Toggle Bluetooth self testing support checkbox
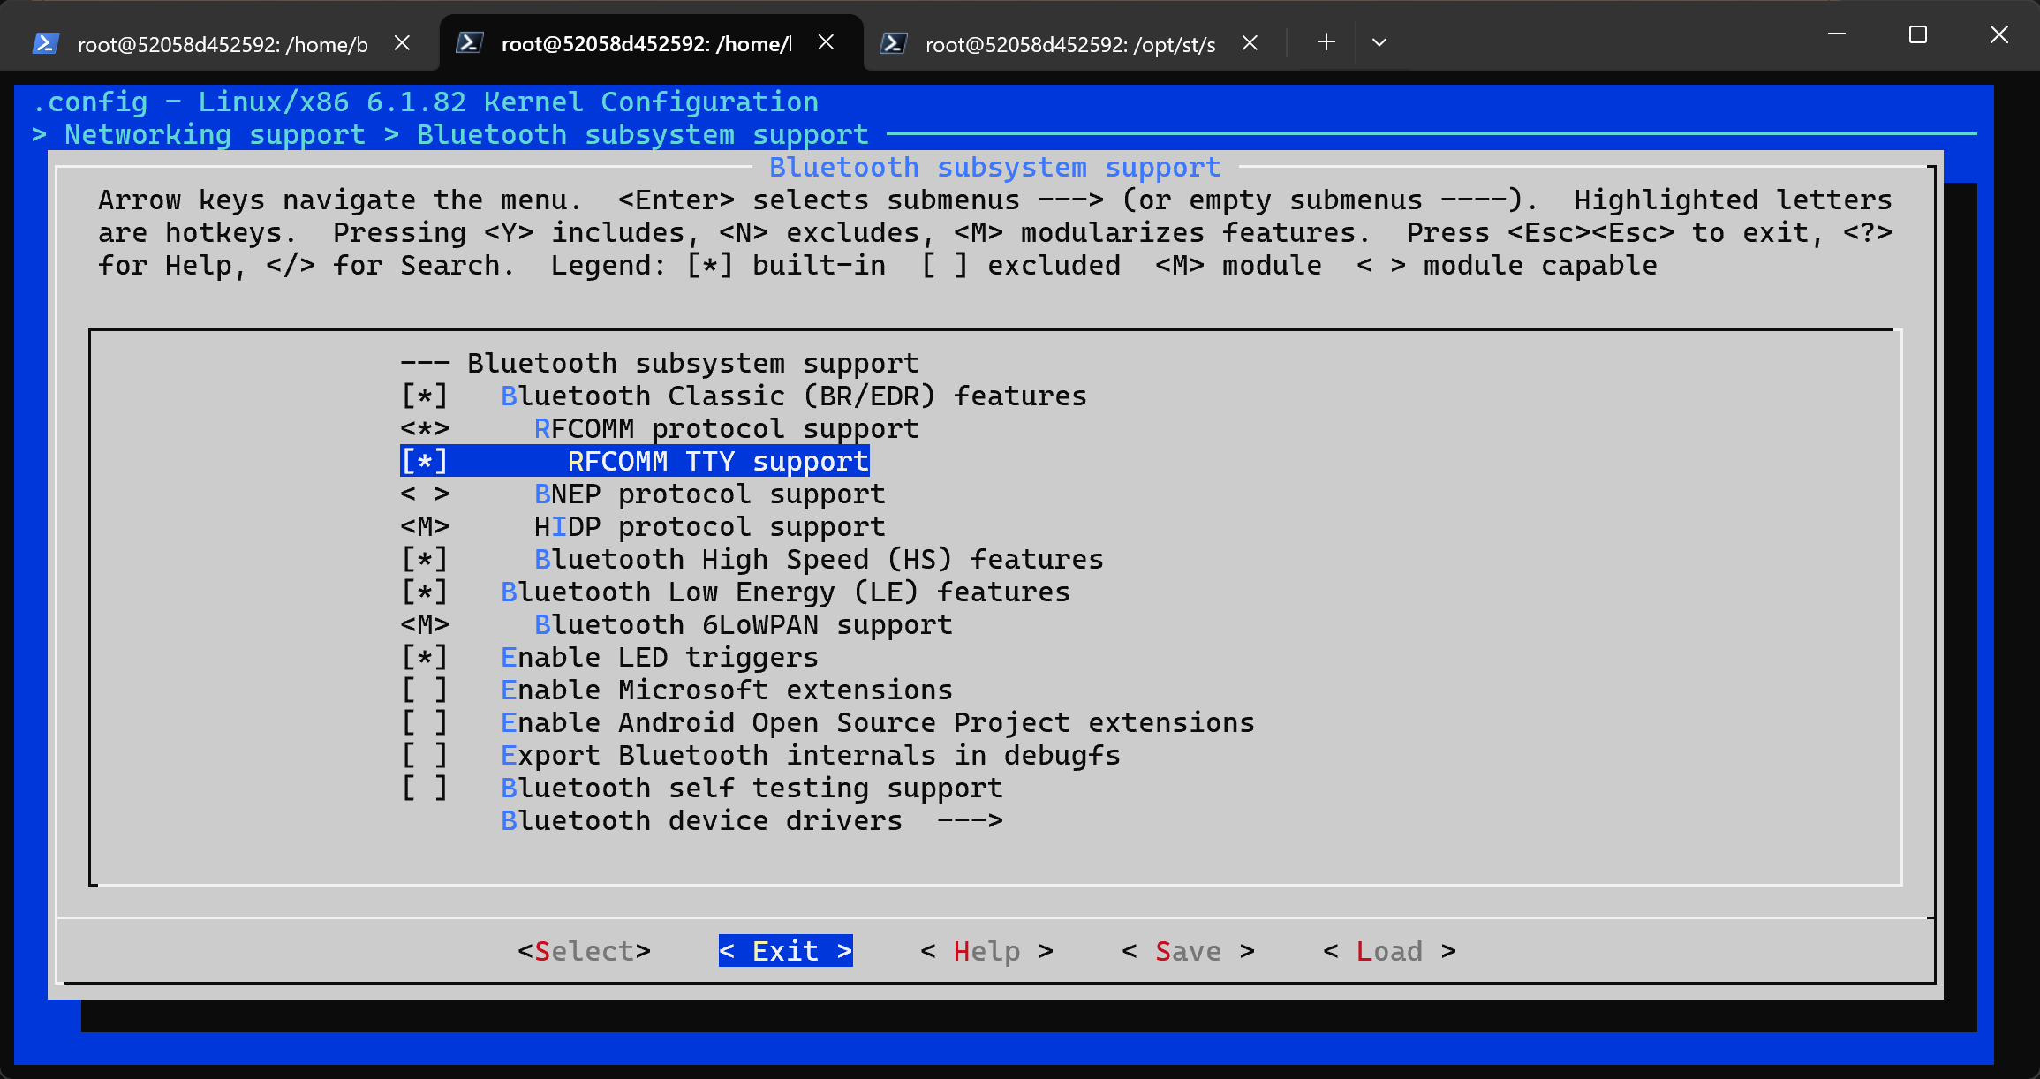 click(x=425, y=788)
